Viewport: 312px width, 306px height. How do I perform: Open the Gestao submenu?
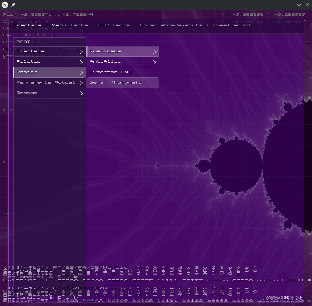50,93
